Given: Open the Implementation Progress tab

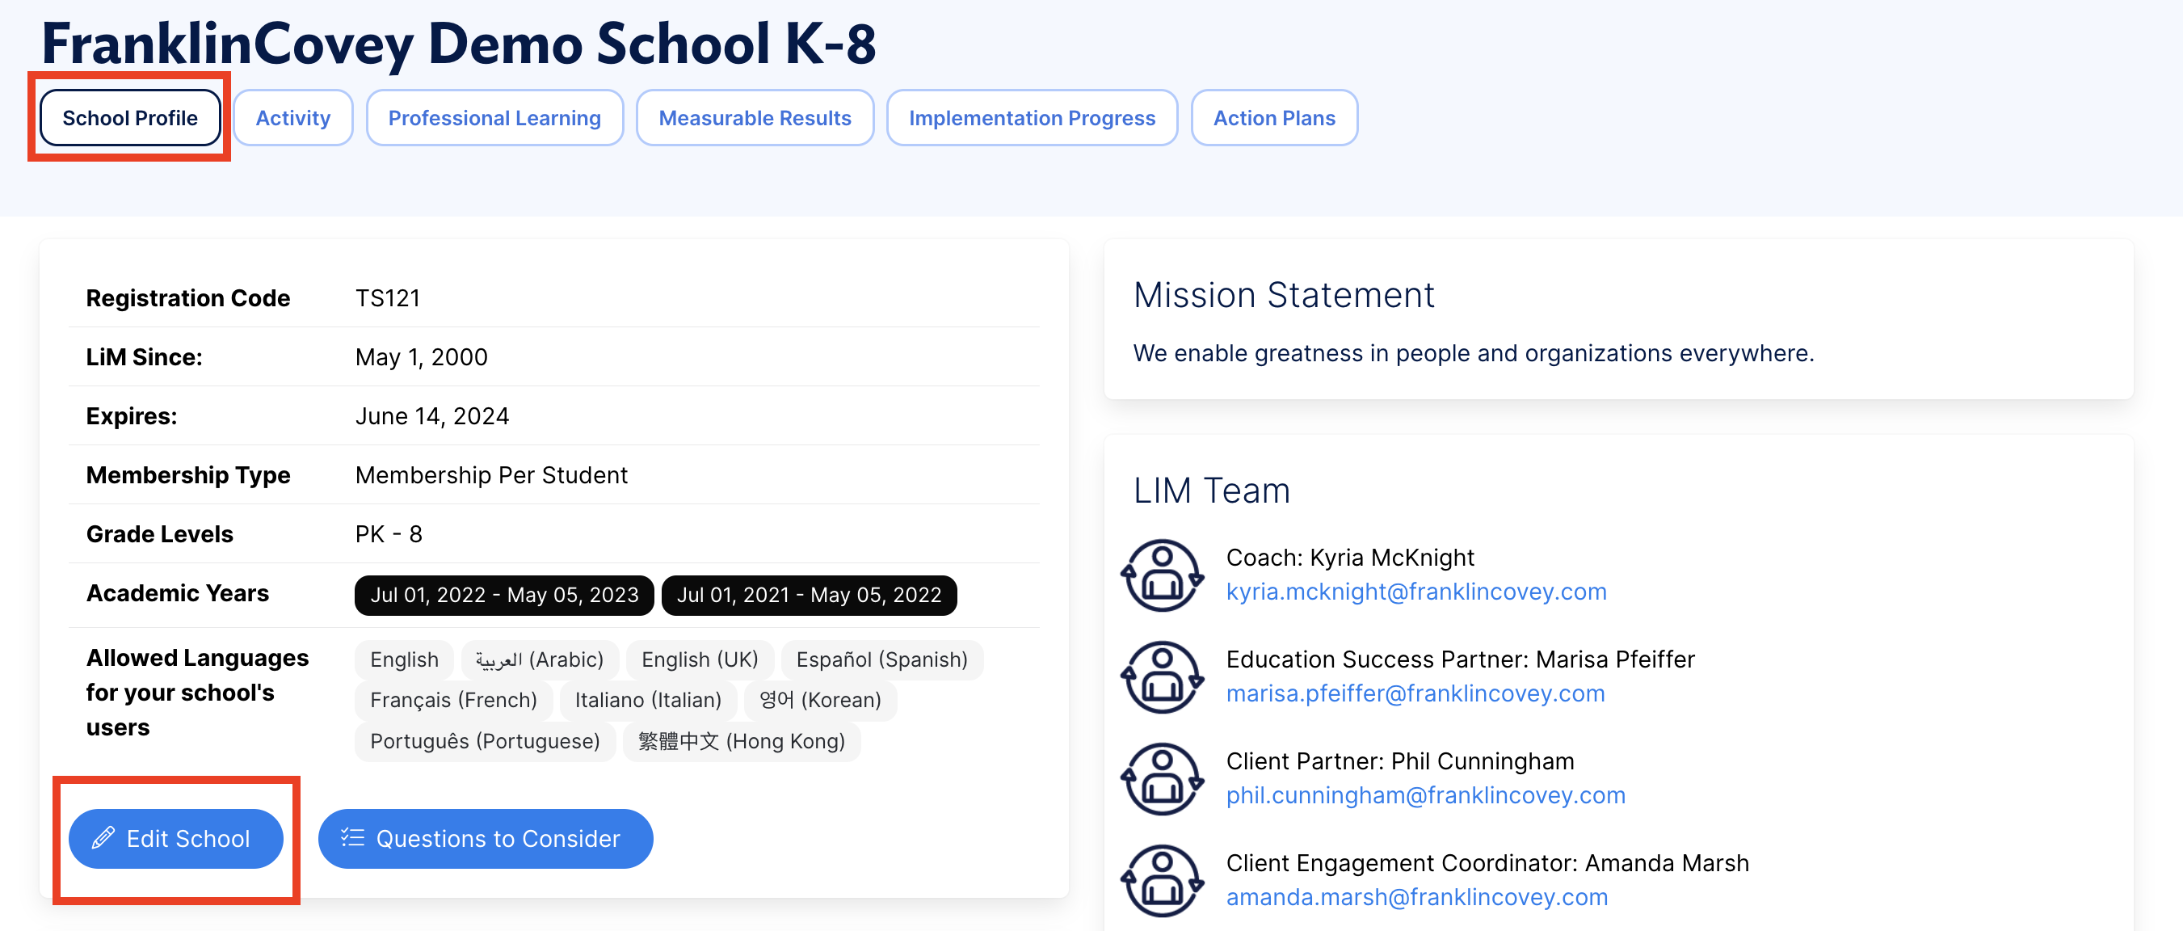Looking at the screenshot, I should click(x=1032, y=118).
